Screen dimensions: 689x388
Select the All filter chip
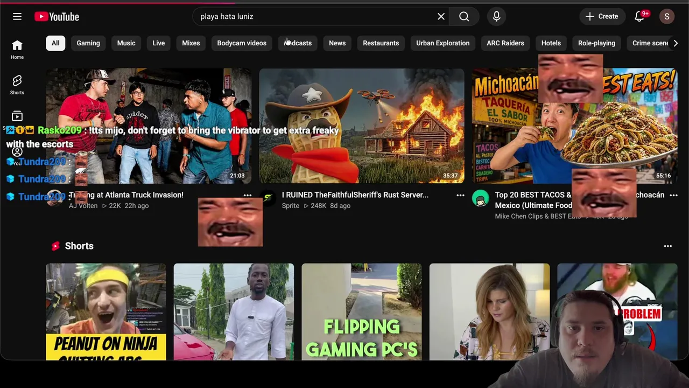55,43
